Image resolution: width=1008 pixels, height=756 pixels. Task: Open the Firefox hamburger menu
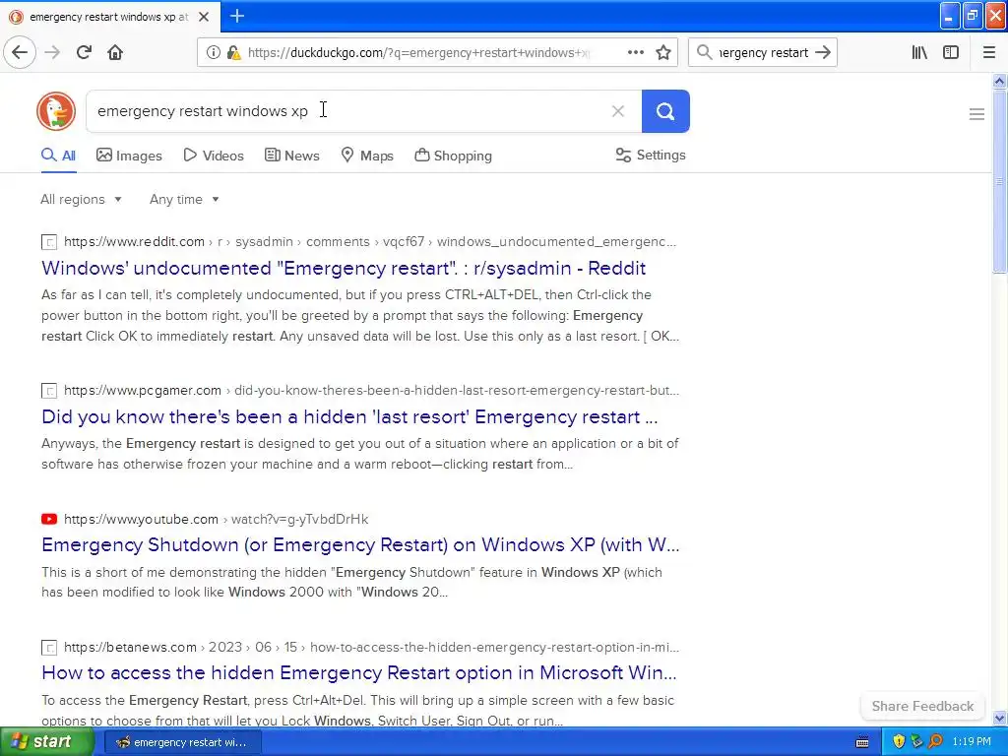click(x=989, y=52)
